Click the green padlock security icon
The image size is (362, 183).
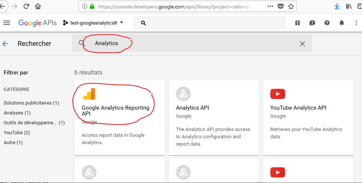click(x=92, y=7)
